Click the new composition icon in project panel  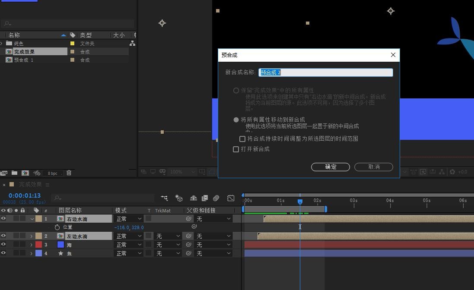coord(25,173)
